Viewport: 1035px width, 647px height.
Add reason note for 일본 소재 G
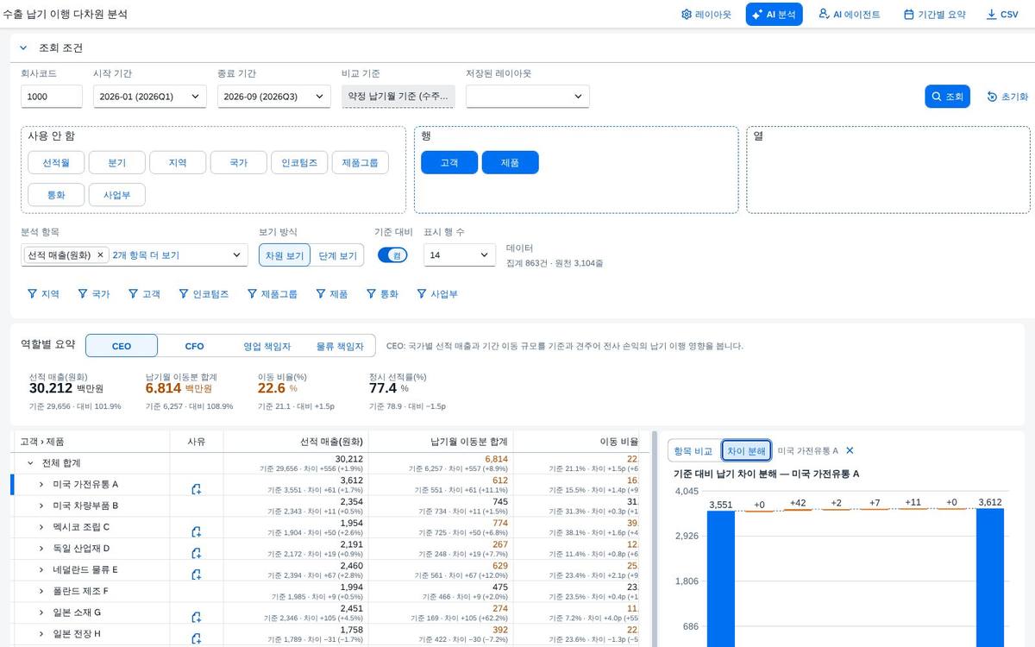197,618
